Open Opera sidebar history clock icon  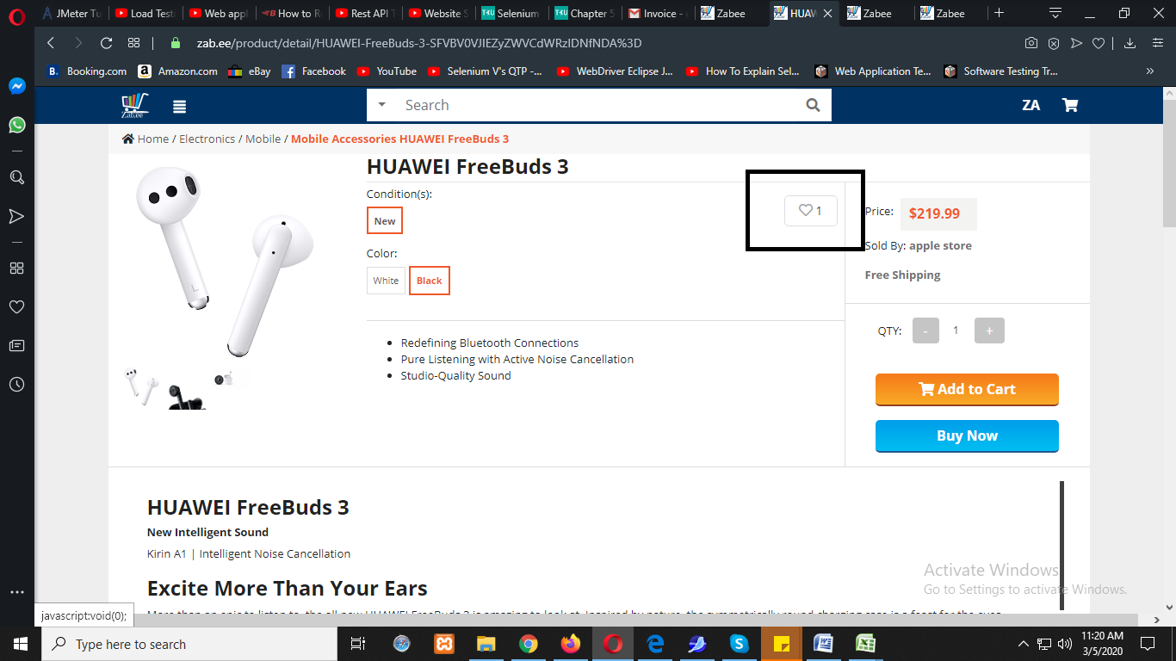click(x=16, y=385)
